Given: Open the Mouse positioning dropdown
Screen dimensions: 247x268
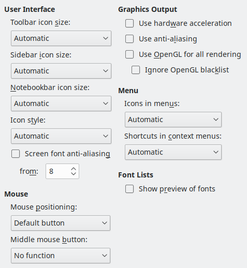Looking at the screenshot, I should click(x=61, y=223).
